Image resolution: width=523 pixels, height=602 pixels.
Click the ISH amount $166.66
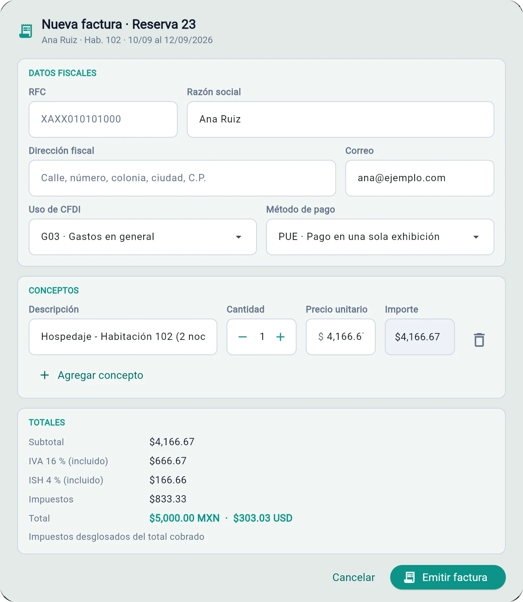pos(168,480)
